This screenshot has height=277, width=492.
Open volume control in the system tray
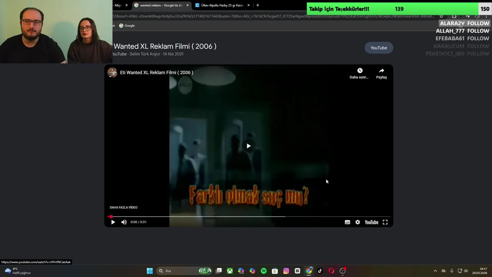pos(466,271)
